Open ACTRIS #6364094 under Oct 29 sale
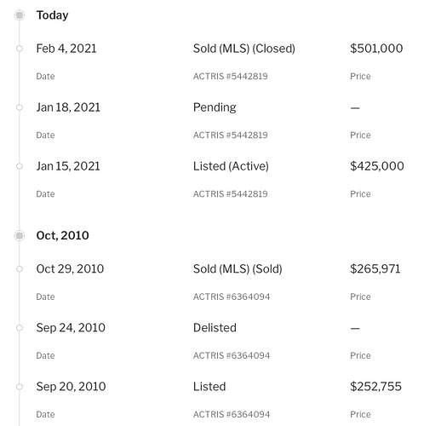The width and height of the screenshot is (441, 426). pyautogui.click(x=232, y=296)
